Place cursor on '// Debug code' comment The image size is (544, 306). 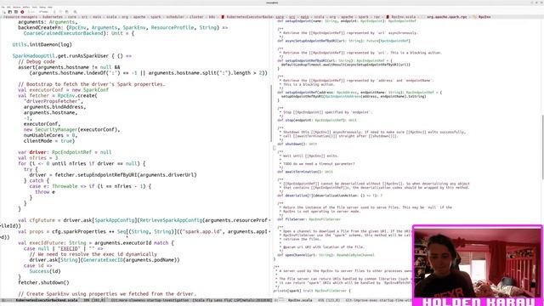[x=37, y=61]
